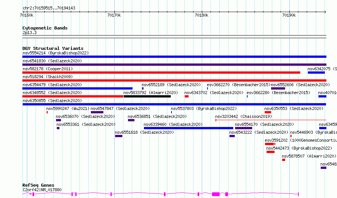Screen dimensions: 337x198
Task: Open the esv3662280 Besenbacher2015 label
Action: 278,93
